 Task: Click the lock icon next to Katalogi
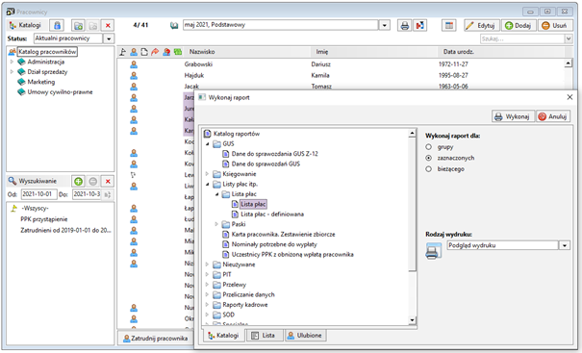[57, 25]
